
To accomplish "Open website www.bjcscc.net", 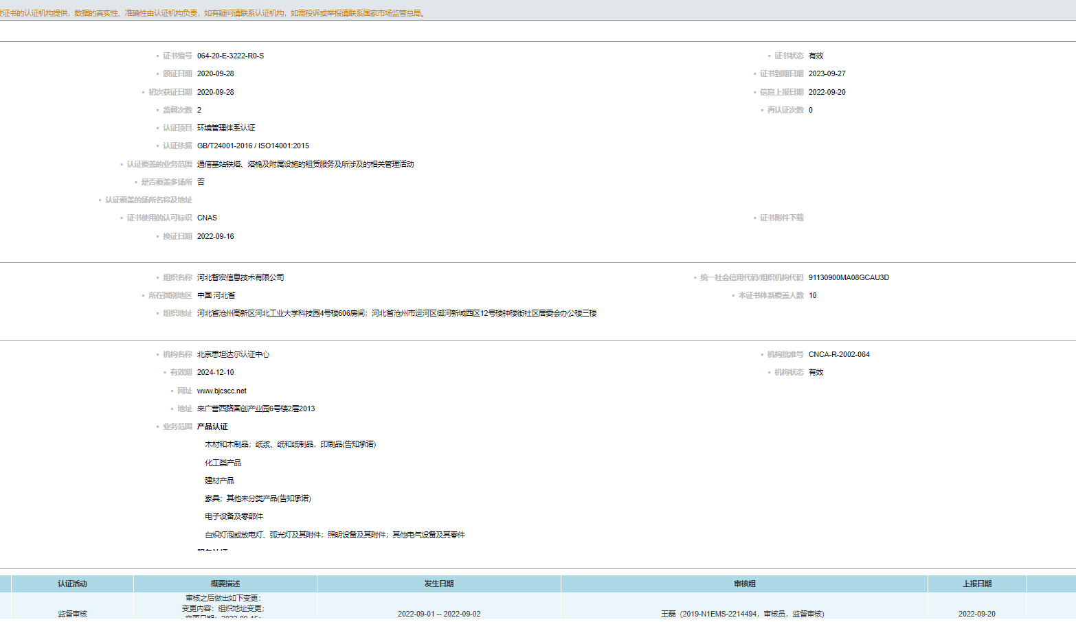I will click(221, 391).
